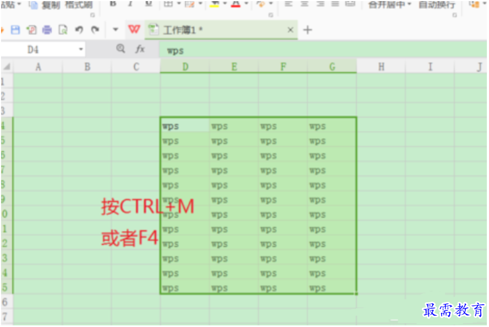Click the Select All corner triangle
Viewport: 489px width, 327px height.
tap(7, 67)
